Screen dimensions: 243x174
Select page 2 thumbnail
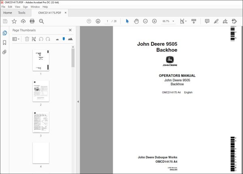coord(41,91)
